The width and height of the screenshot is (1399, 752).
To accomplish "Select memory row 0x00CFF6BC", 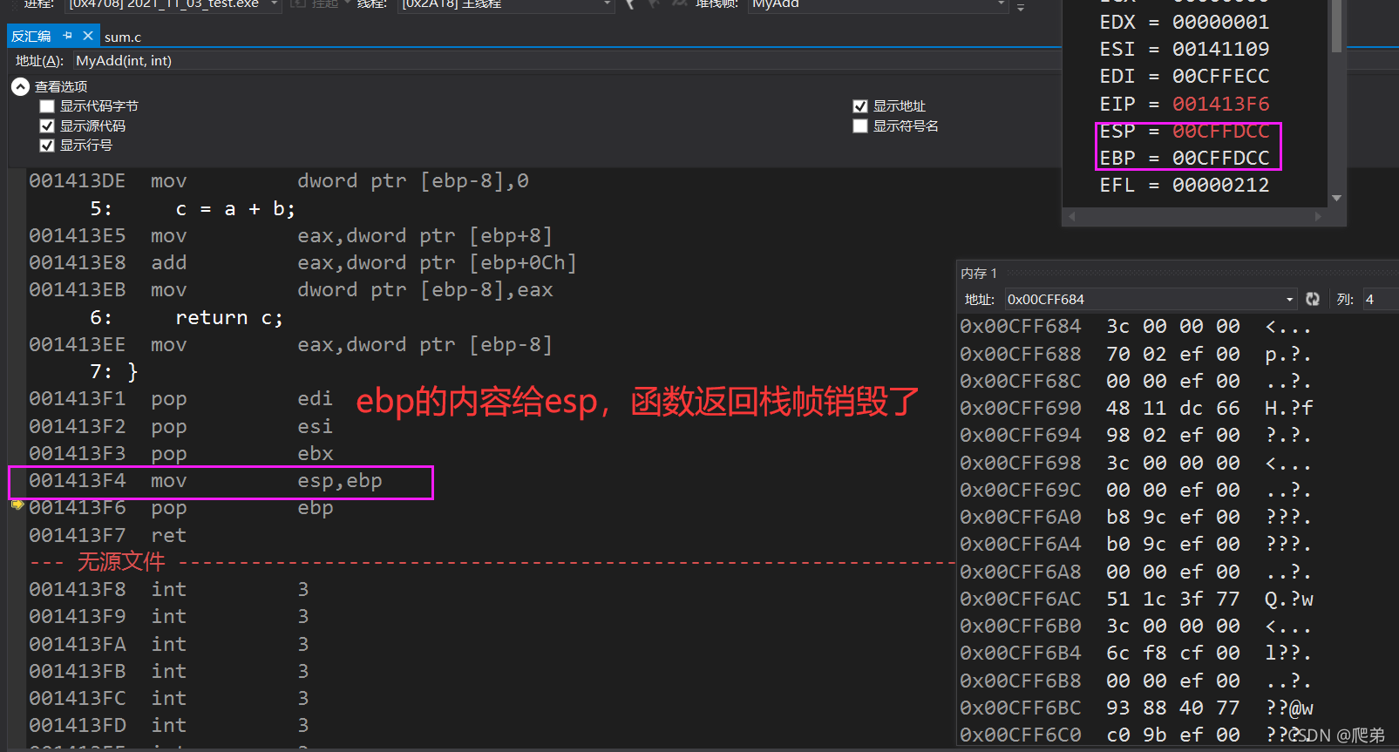I will coord(1136,708).
